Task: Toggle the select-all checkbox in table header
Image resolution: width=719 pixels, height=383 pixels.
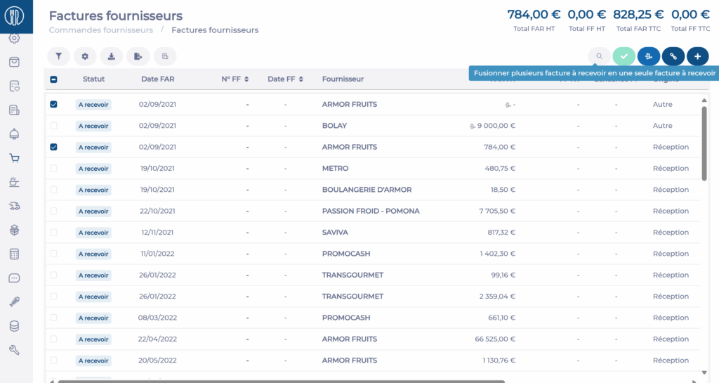Action: [54, 79]
